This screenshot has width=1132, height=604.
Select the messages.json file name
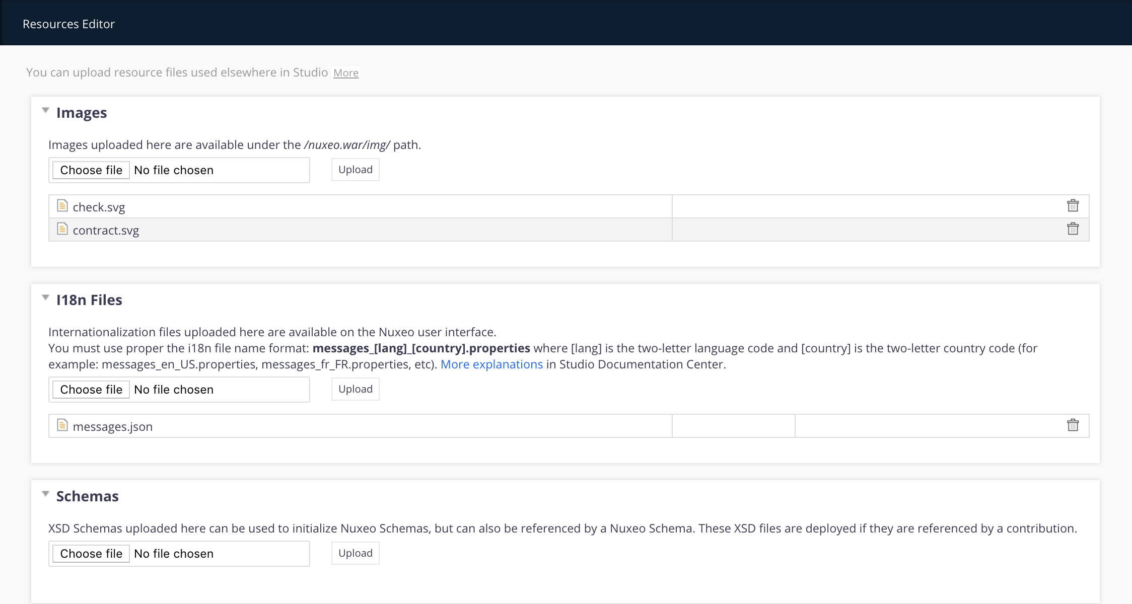[x=113, y=426]
